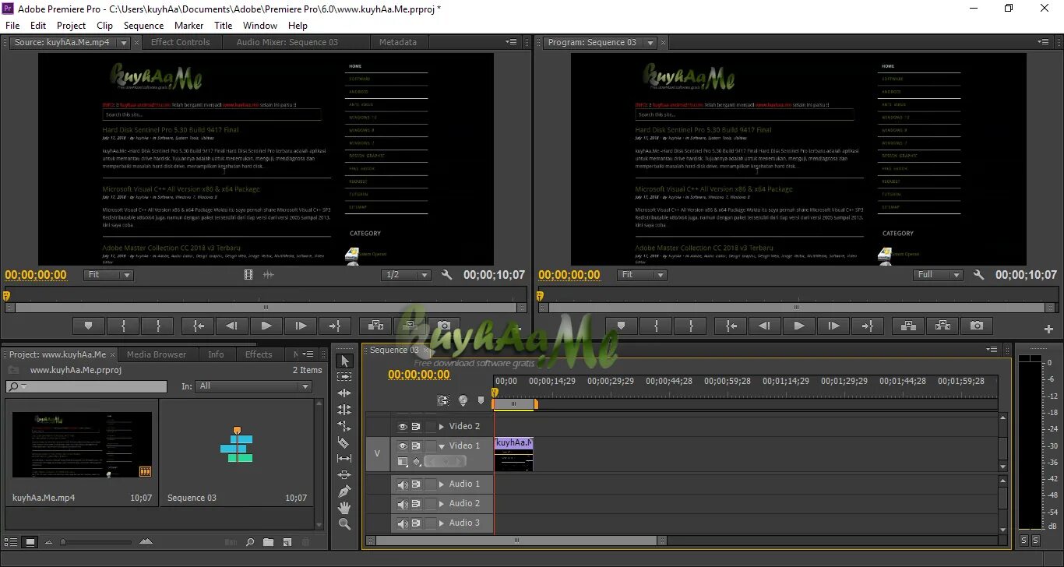This screenshot has height=567, width=1064.
Task: Open the Sequence menu
Action: (x=143, y=26)
